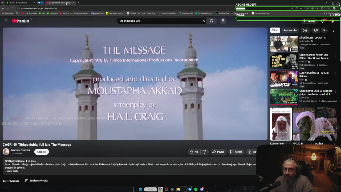Open DÜŞKÜNLER TOPLANTISI video thumbnail
This screenshot has width=341, height=192.
point(284,44)
